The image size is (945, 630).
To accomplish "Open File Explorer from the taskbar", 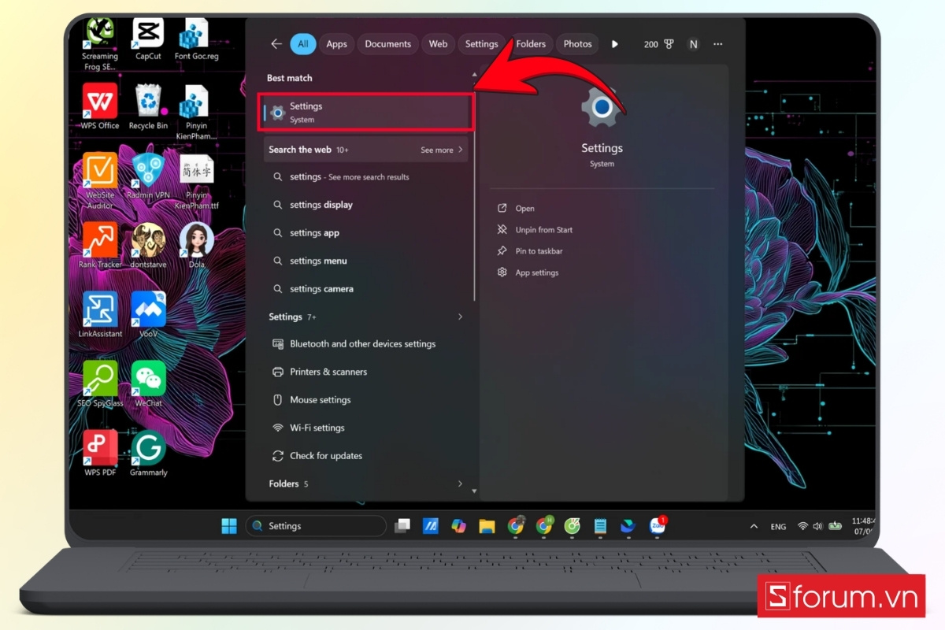I will 487,526.
